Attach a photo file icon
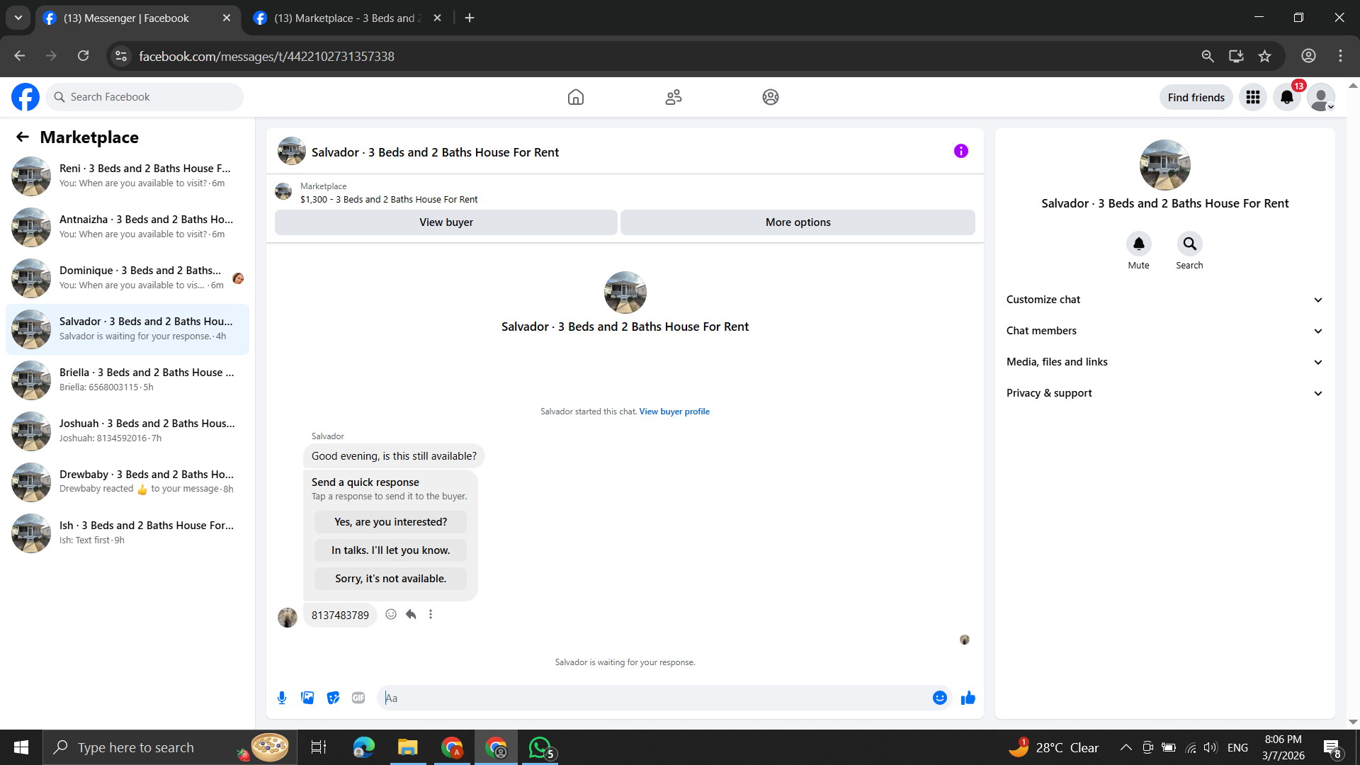 click(307, 698)
